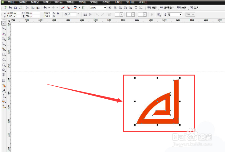The width and height of the screenshot is (225, 152).
Task: Open the application launcher dropdown arrow
Action: click(x=79, y=8)
